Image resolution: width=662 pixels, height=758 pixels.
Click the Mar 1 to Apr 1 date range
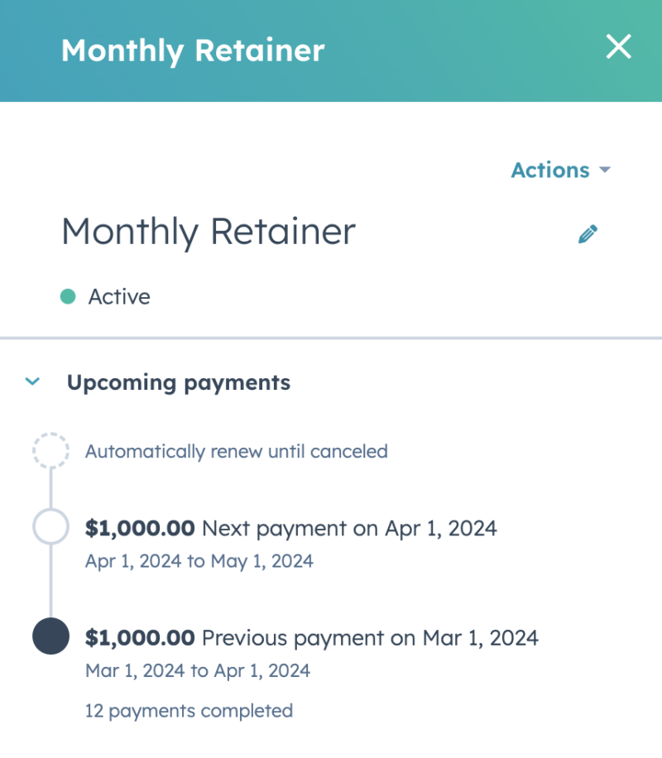[198, 671]
